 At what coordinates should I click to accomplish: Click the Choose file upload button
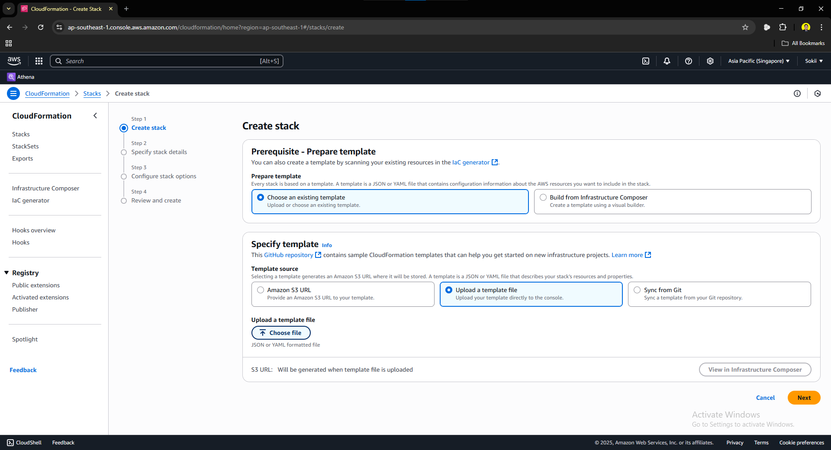[281, 333]
